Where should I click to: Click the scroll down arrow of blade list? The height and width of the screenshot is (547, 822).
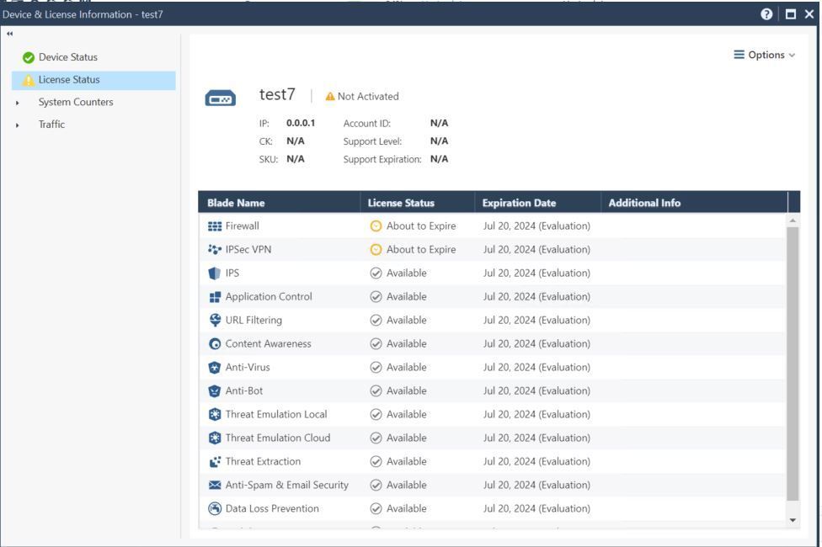(x=793, y=520)
